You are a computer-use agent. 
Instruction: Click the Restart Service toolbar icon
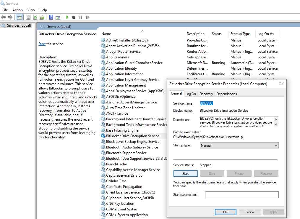[87, 17]
